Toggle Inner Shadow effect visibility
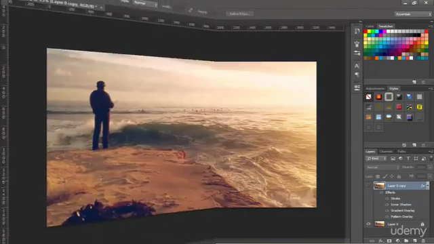The height and width of the screenshot is (244, 434). click(x=387, y=205)
